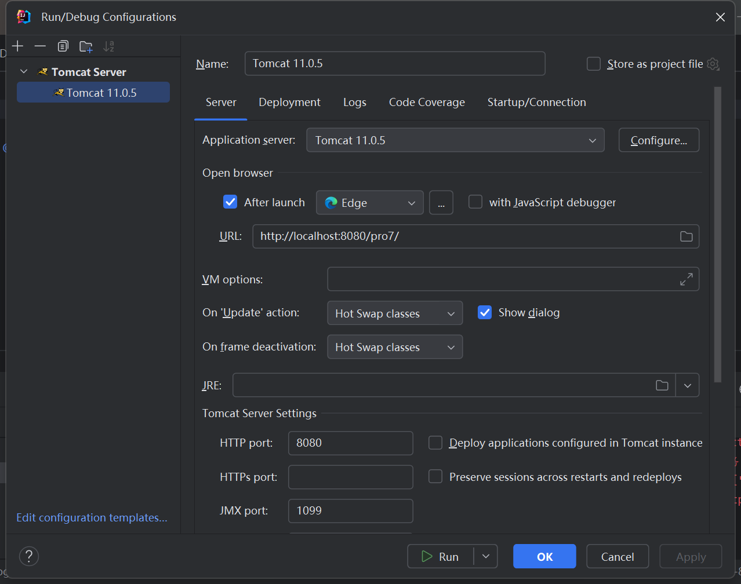Open the Edge browser dropdown
The width and height of the screenshot is (741, 584).
pos(370,203)
